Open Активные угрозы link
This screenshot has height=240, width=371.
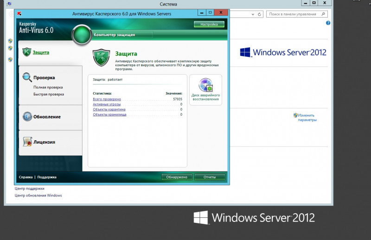[107, 104]
